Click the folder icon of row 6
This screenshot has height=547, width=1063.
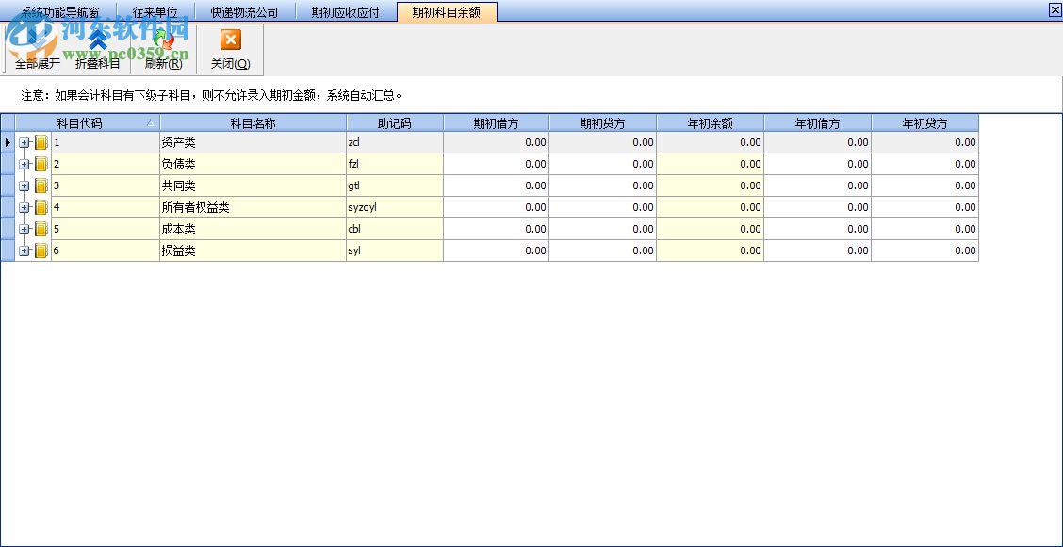coord(42,251)
